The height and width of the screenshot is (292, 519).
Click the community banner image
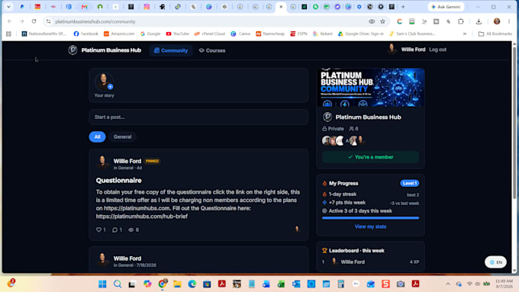coord(371,88)
